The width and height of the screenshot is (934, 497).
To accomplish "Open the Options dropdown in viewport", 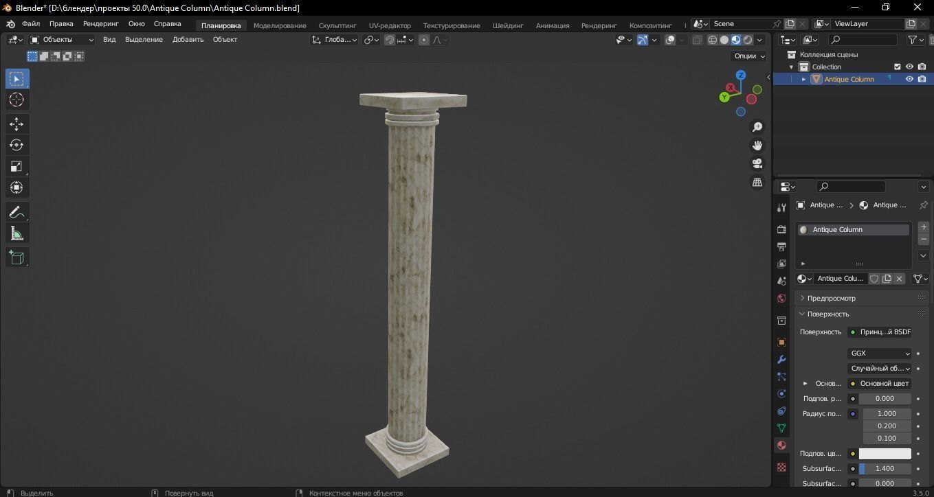I will tap(749, 56).
